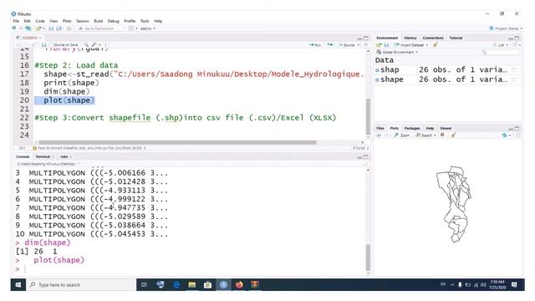Image resolution: width=535 pixels, height=301 pixels.
Task: Switch to the Files tab
Action: click(380, 128)
